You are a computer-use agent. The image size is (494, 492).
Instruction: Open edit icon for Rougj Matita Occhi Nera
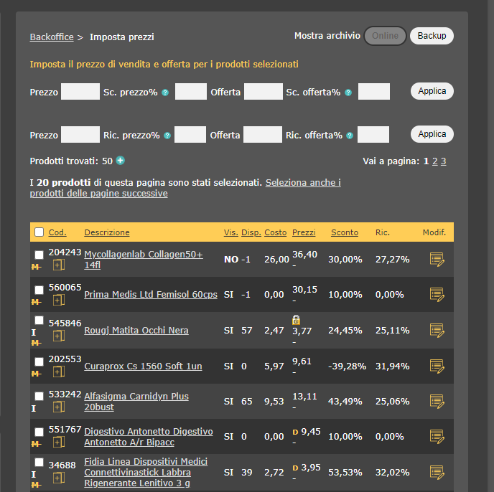[437, 330]
